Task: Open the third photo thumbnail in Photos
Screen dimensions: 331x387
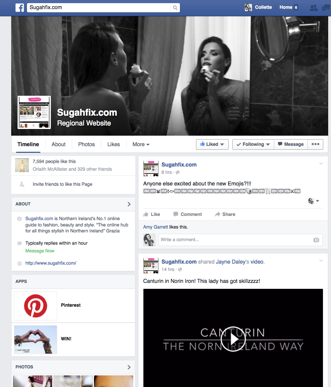Action: pyautogui.click(x=114, y=381)
